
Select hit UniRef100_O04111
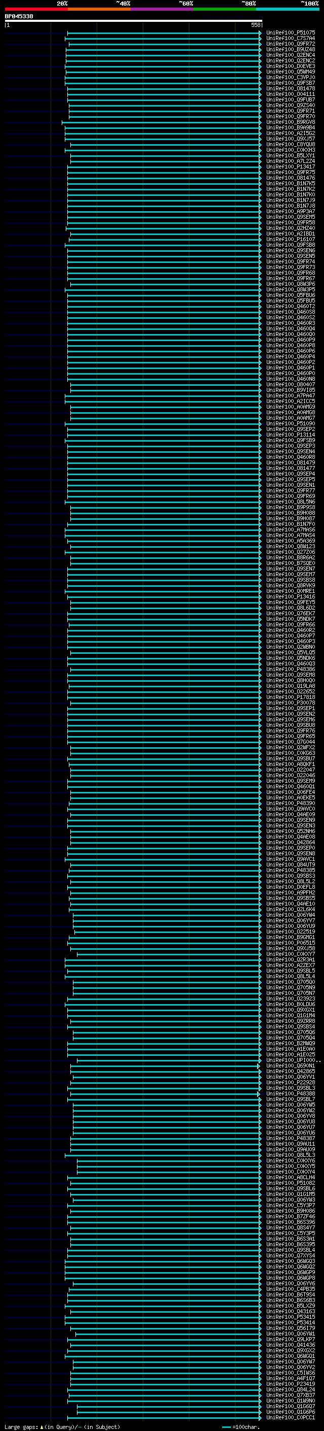(x=291, y=94)
